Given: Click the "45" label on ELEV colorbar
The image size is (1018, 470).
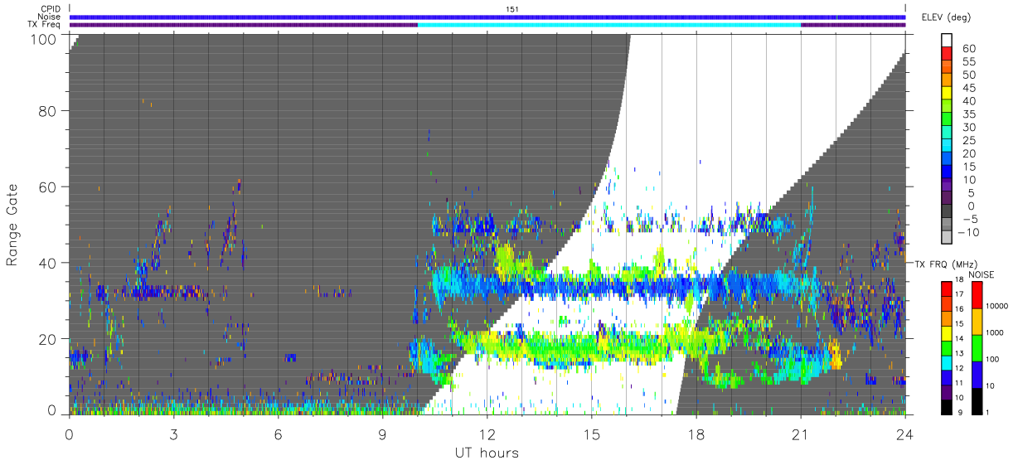Looking at the screenshot, I should click(x=968, y=88).
